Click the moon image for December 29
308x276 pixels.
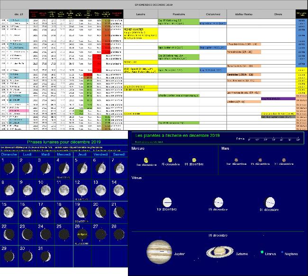tap(9, 257)
